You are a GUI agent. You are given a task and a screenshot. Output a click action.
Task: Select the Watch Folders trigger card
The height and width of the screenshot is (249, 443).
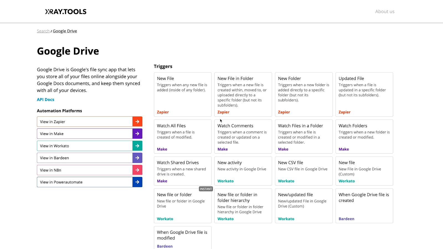pos(364,137)
